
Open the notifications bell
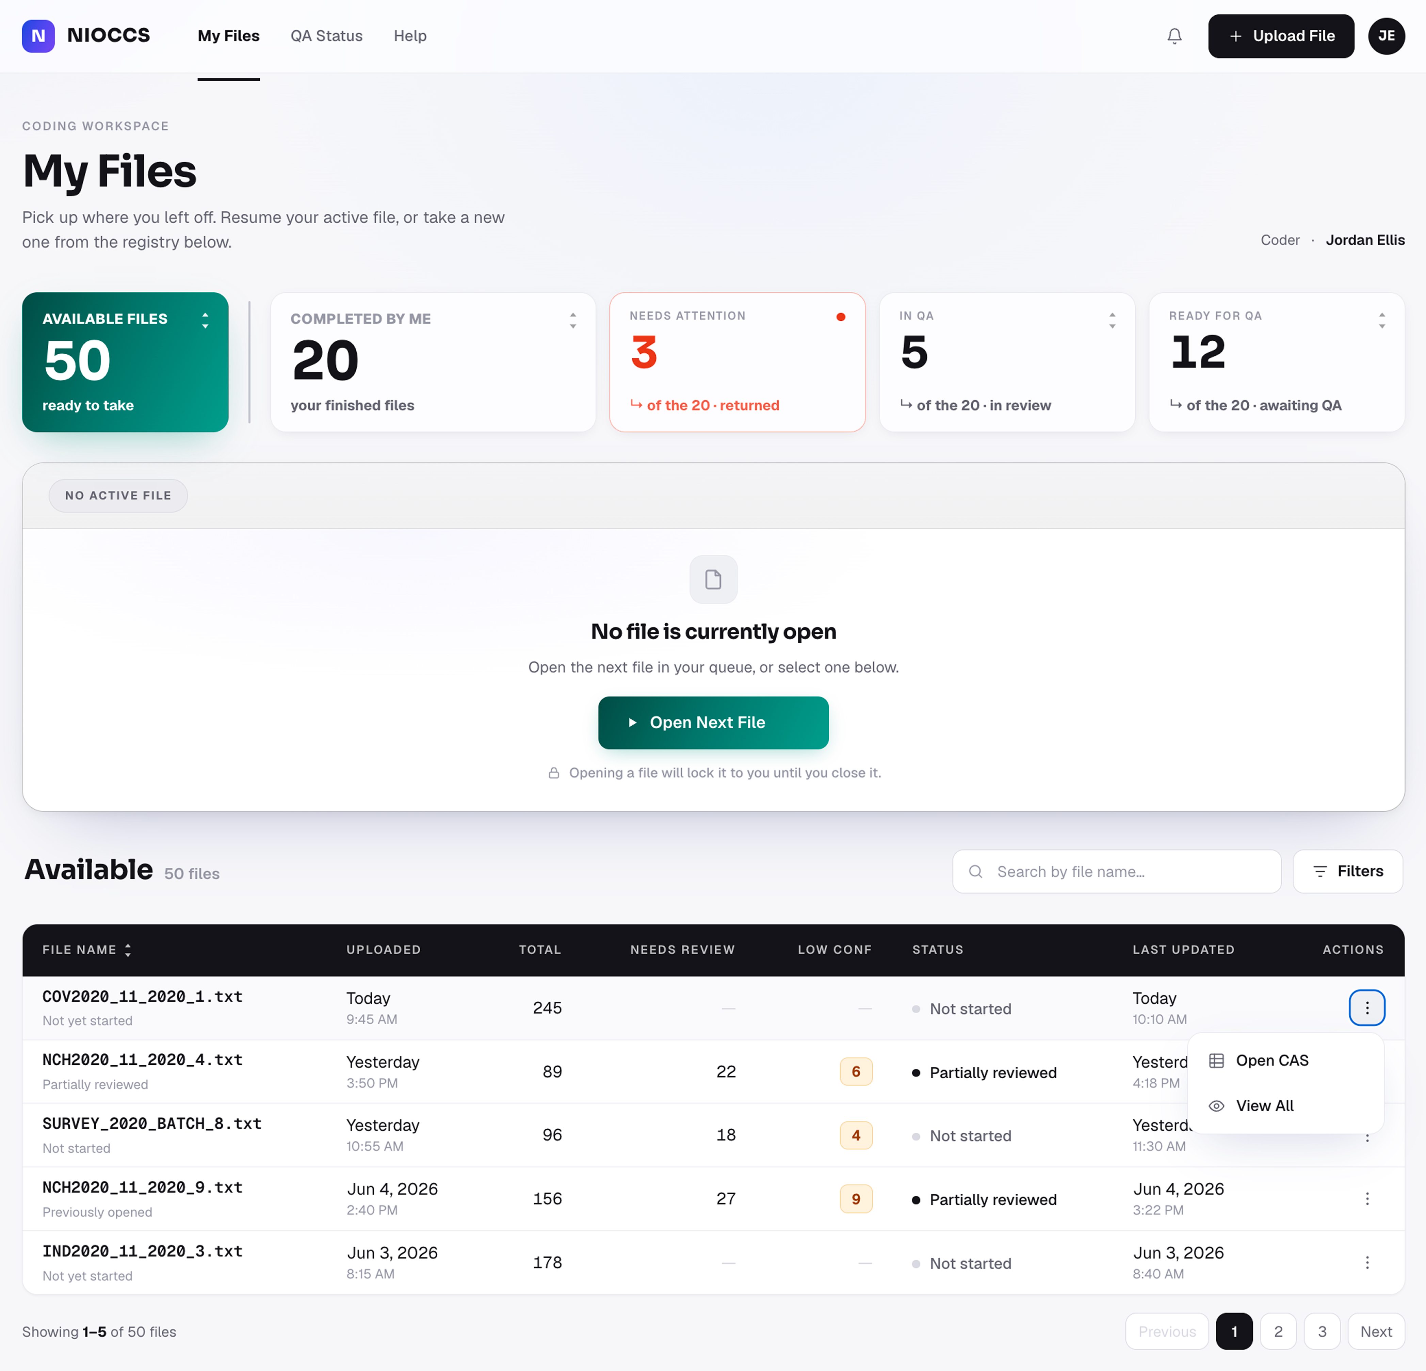1174,36
